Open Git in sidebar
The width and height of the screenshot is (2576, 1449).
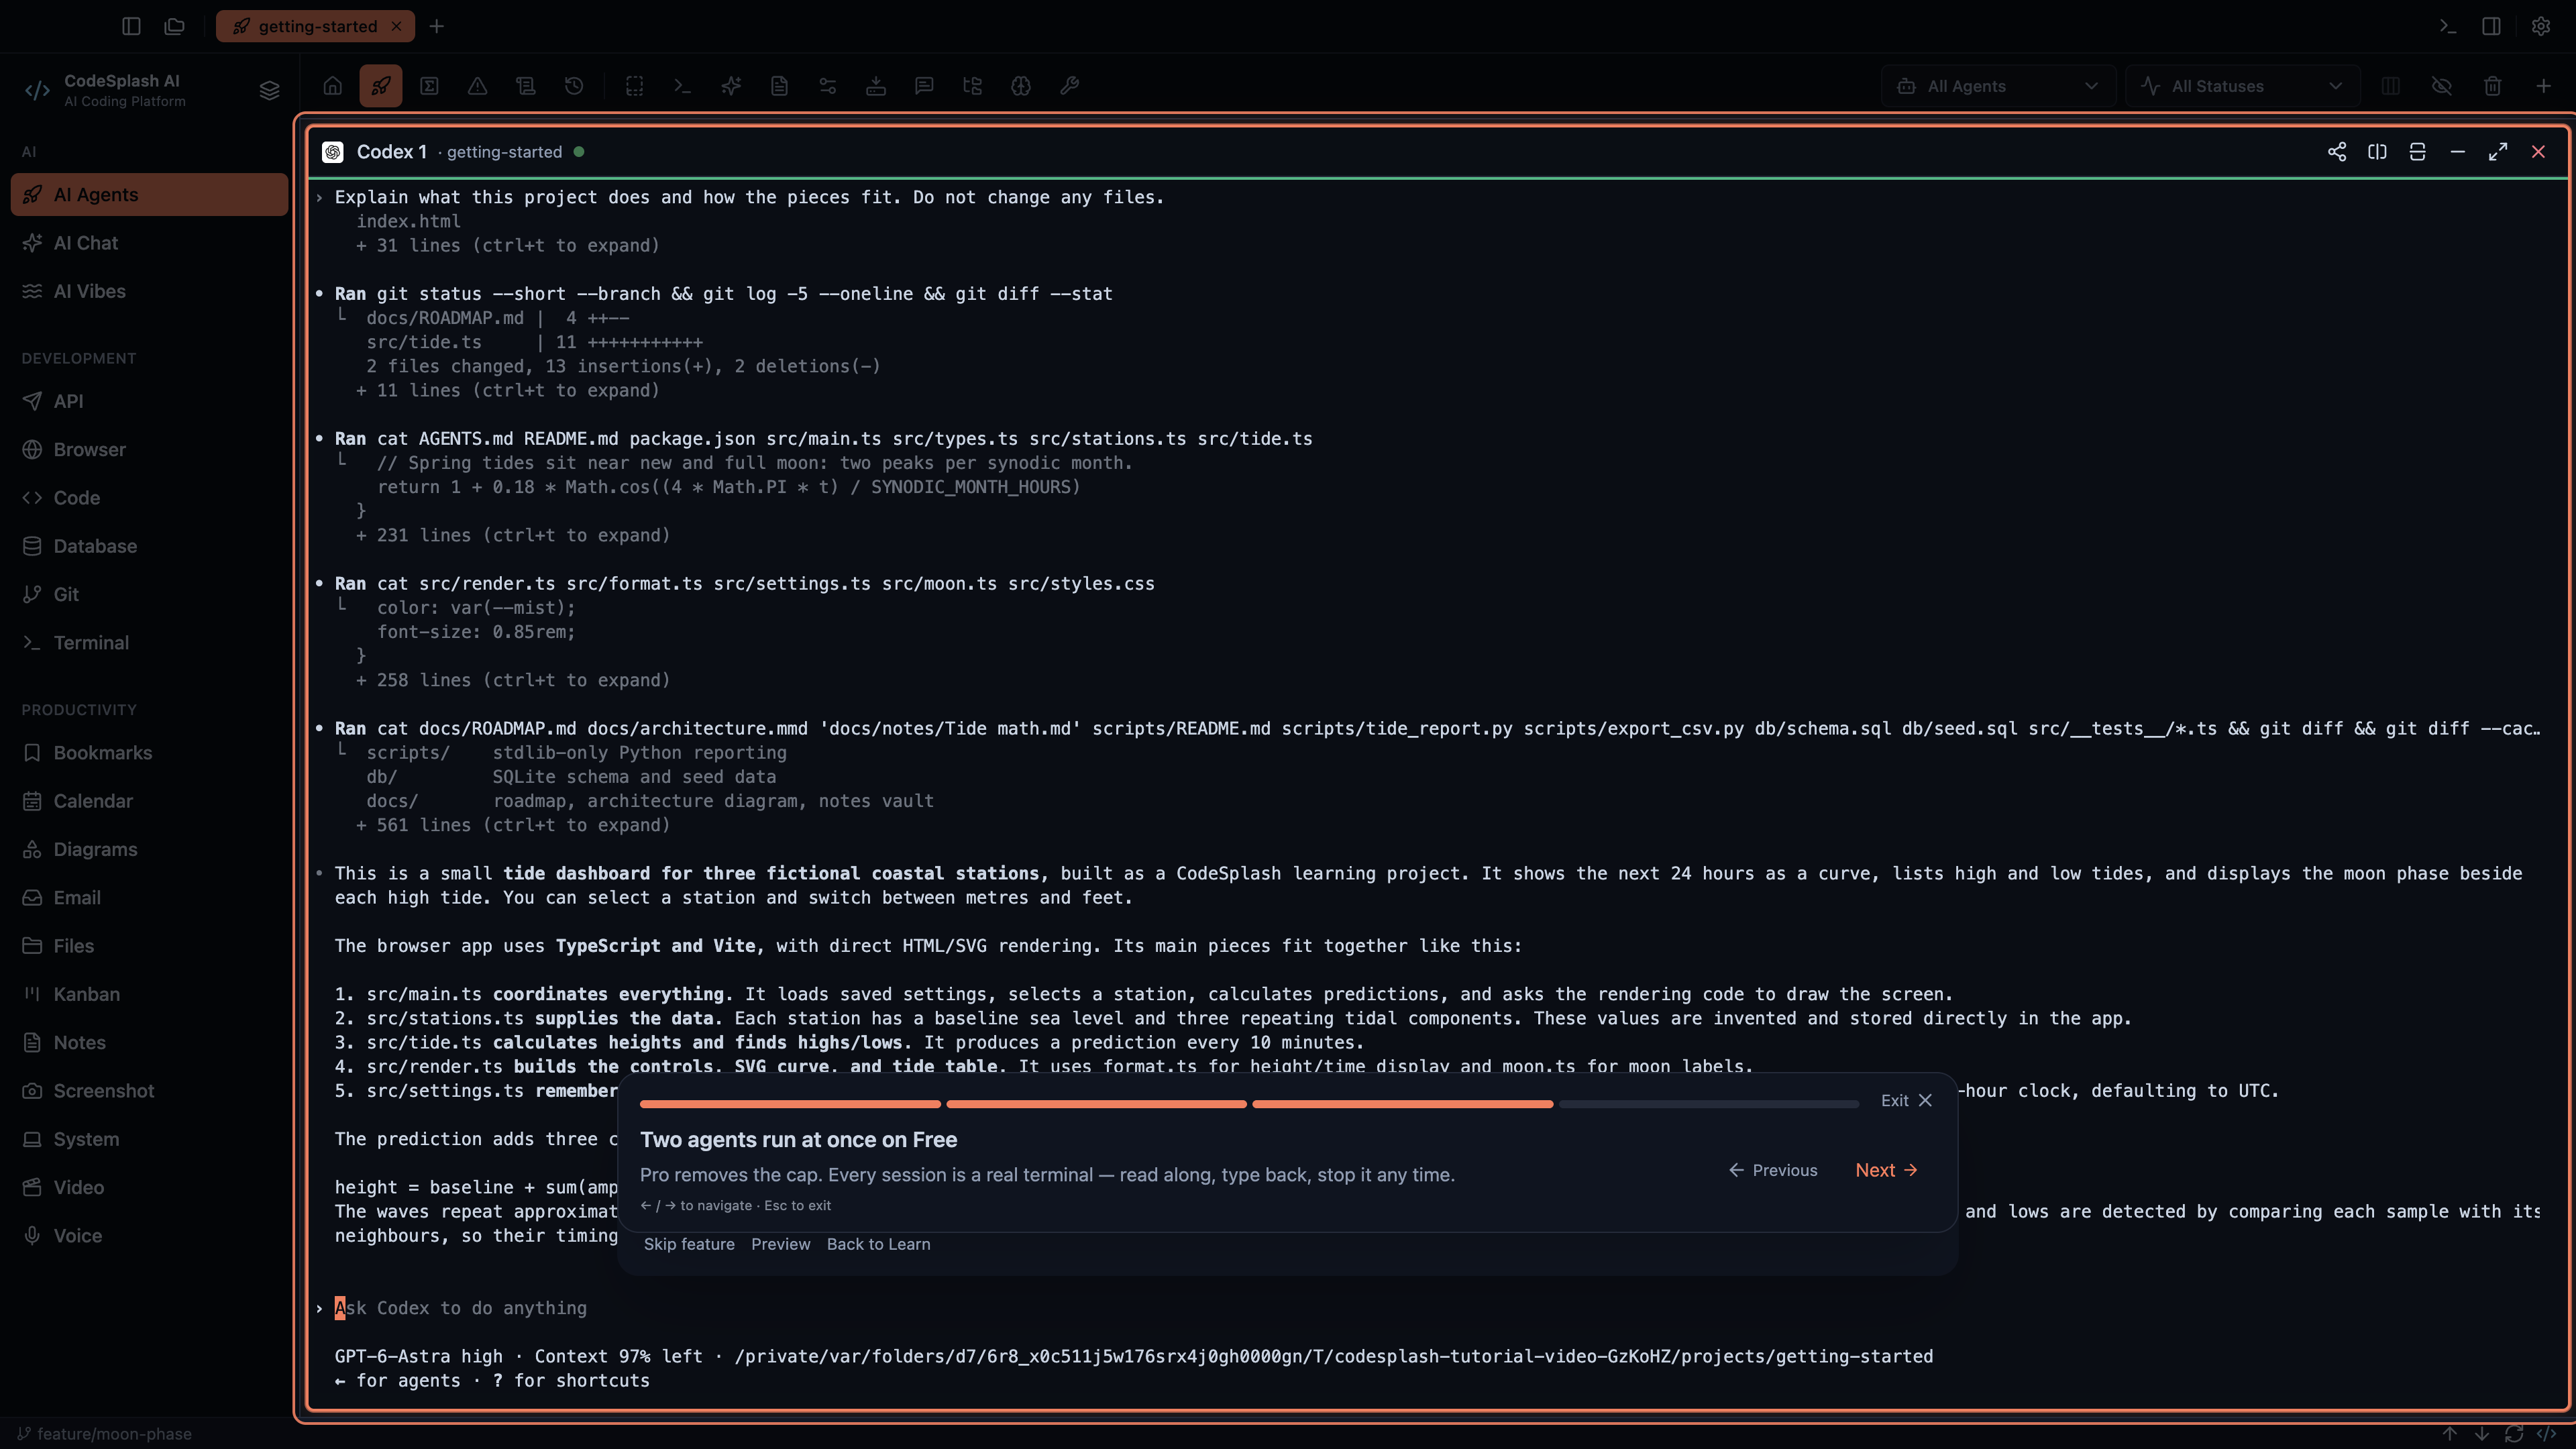(x=150, y=594)
